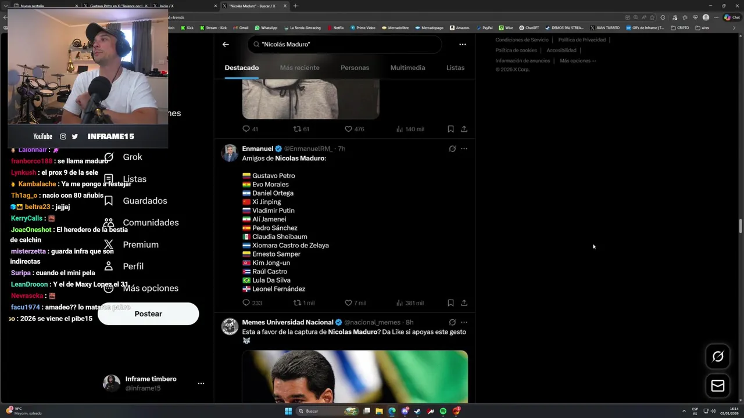
Task: Switch to the Más reciente tab
Action: (299, 68)
